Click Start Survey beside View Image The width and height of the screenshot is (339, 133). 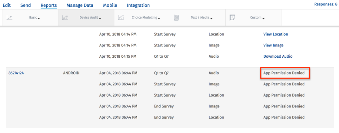(165, 45)
